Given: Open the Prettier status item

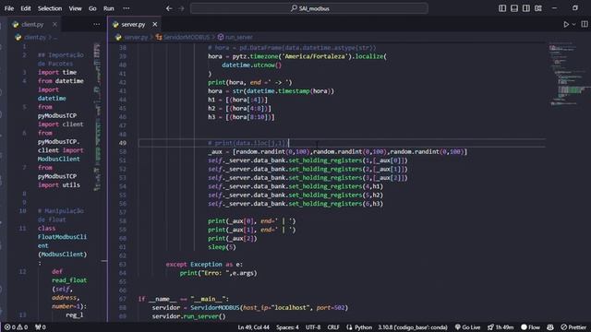Looking at the screenshot, I should [x=573, y=327].
